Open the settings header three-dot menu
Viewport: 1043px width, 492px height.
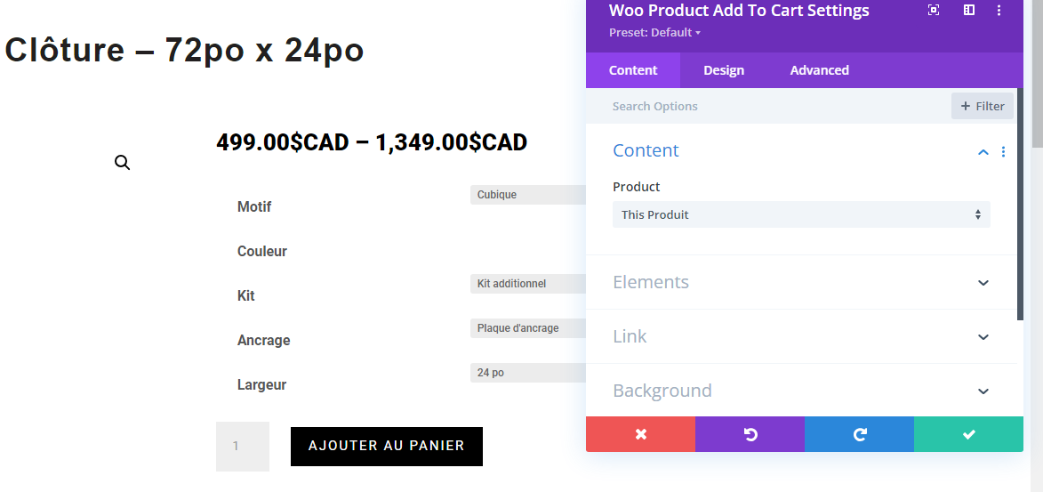pos(999,10)
